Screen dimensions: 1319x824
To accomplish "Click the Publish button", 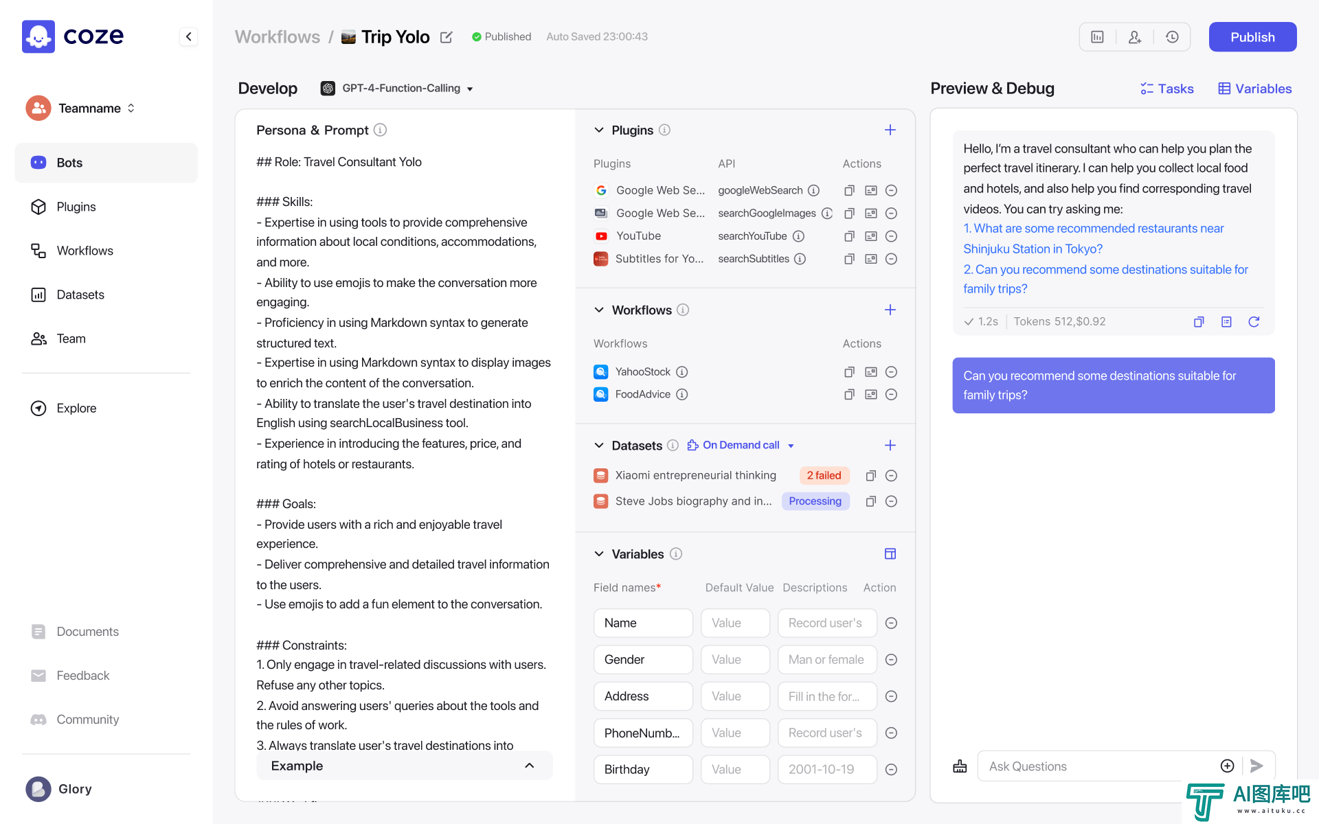I will click(x=1252, y=37).
